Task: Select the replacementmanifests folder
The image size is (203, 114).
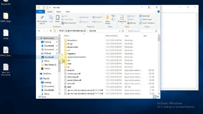Action: 76,57
